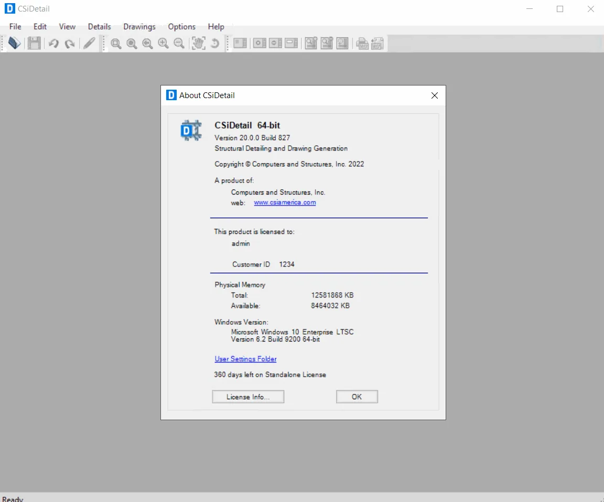Close the About CSiDetail dialog

(x=435, y=95)
